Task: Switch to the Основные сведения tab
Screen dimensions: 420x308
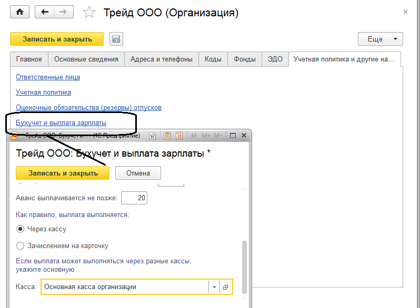Action: coord(86,59)
